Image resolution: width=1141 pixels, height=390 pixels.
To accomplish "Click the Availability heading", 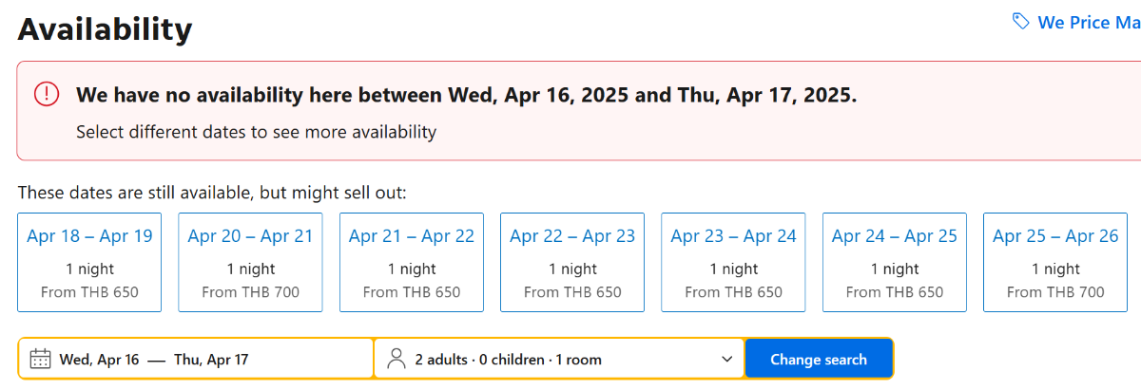I will tap(105, 29).
